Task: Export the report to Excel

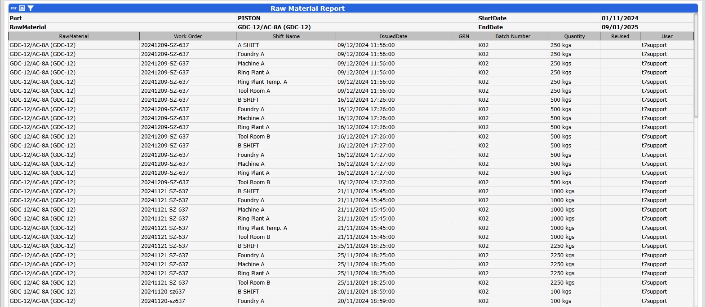Action: click(x=22, y=8)
